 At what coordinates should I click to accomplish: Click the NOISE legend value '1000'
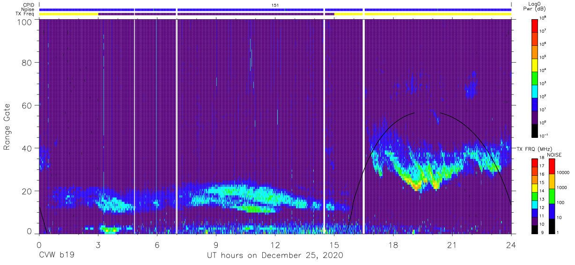562,187
